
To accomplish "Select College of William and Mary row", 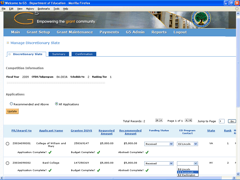I will (x=7, y=144).
